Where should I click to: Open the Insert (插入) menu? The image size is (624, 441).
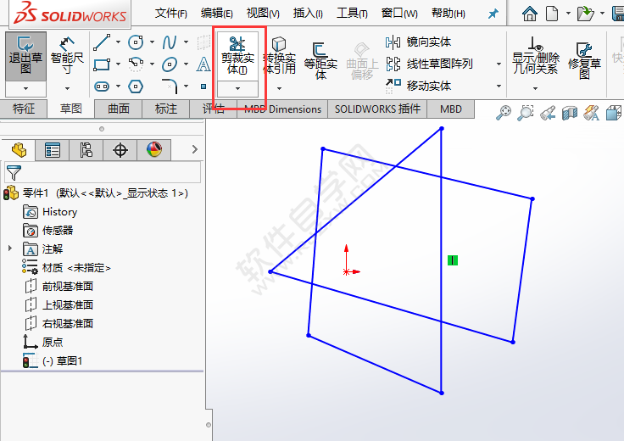[308, 14]
